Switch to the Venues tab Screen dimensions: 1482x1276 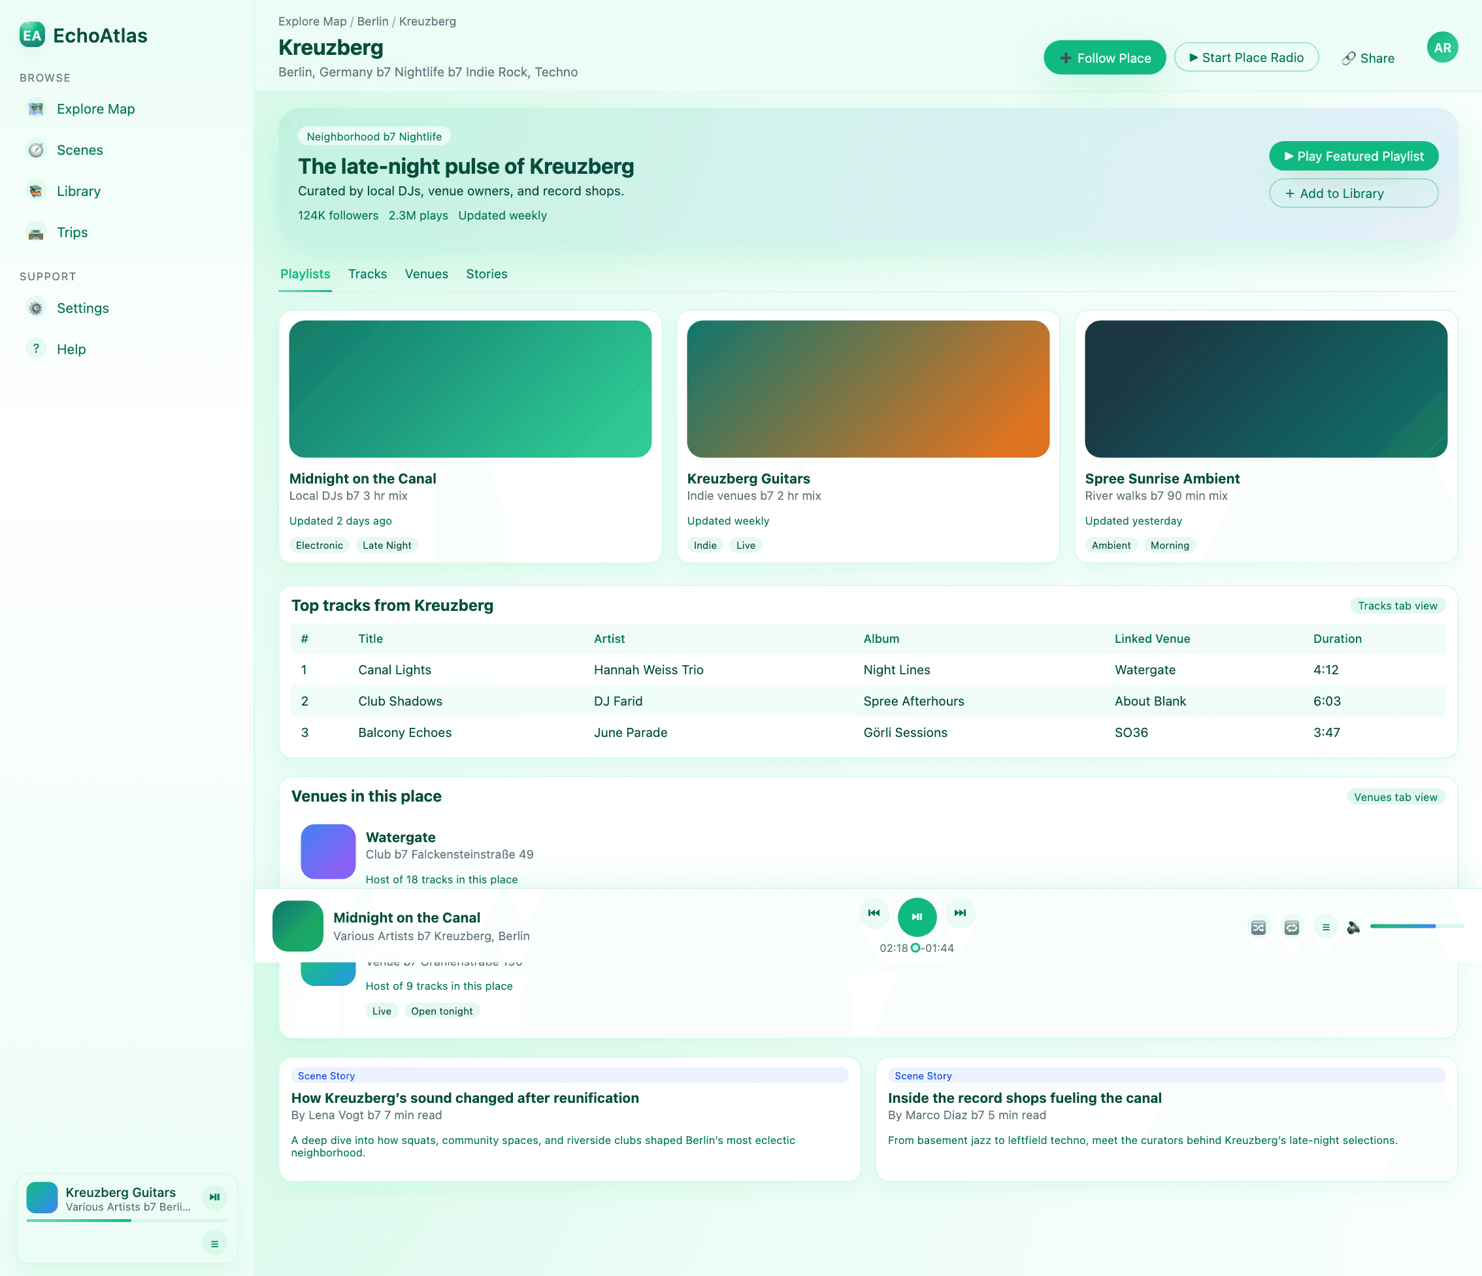pyautogui.click(x=426, y=274)
